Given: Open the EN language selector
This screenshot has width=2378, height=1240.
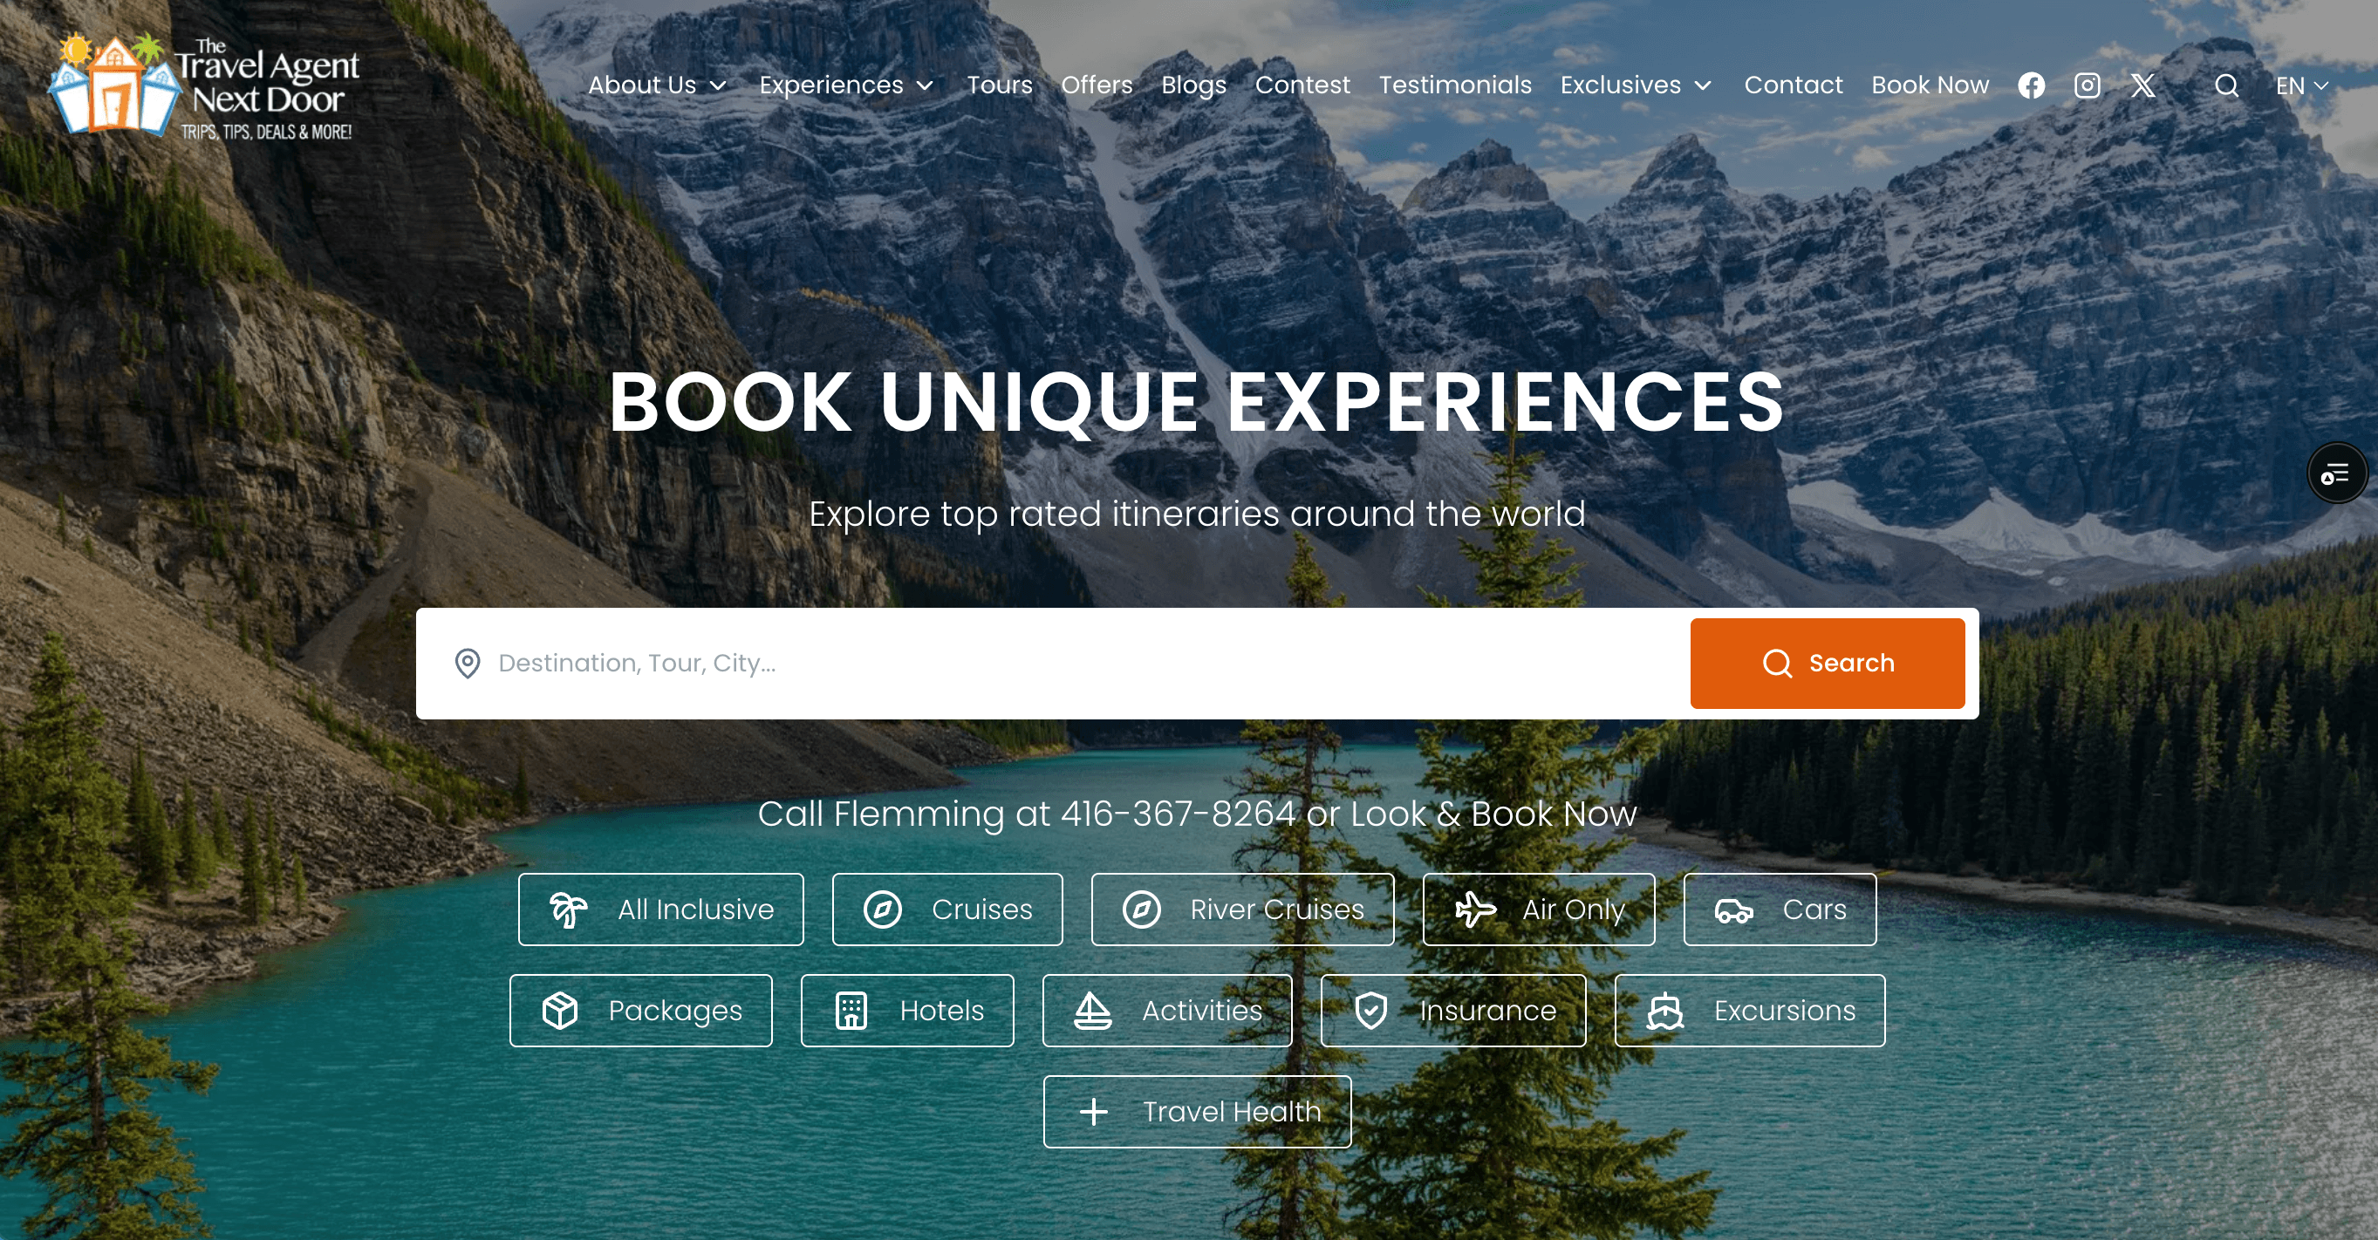Looking at the screenshot, I should click(x=2302, y=85).
